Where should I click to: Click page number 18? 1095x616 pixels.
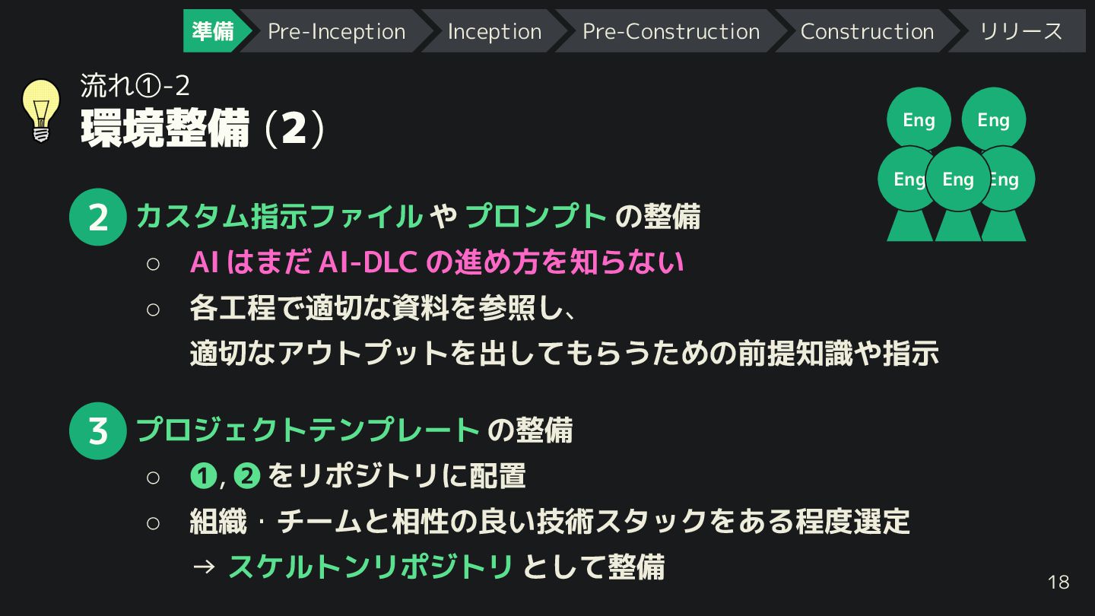pos(1058,583)
